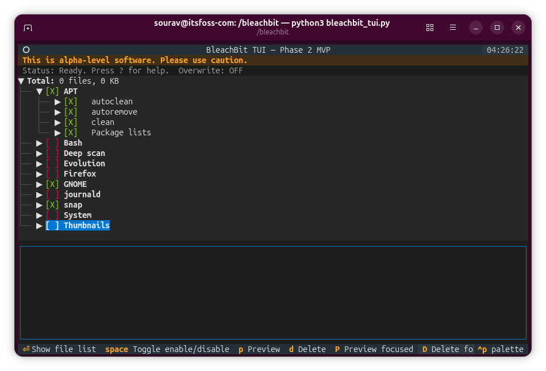Expand the GNOME node arrow

[39, 185]
